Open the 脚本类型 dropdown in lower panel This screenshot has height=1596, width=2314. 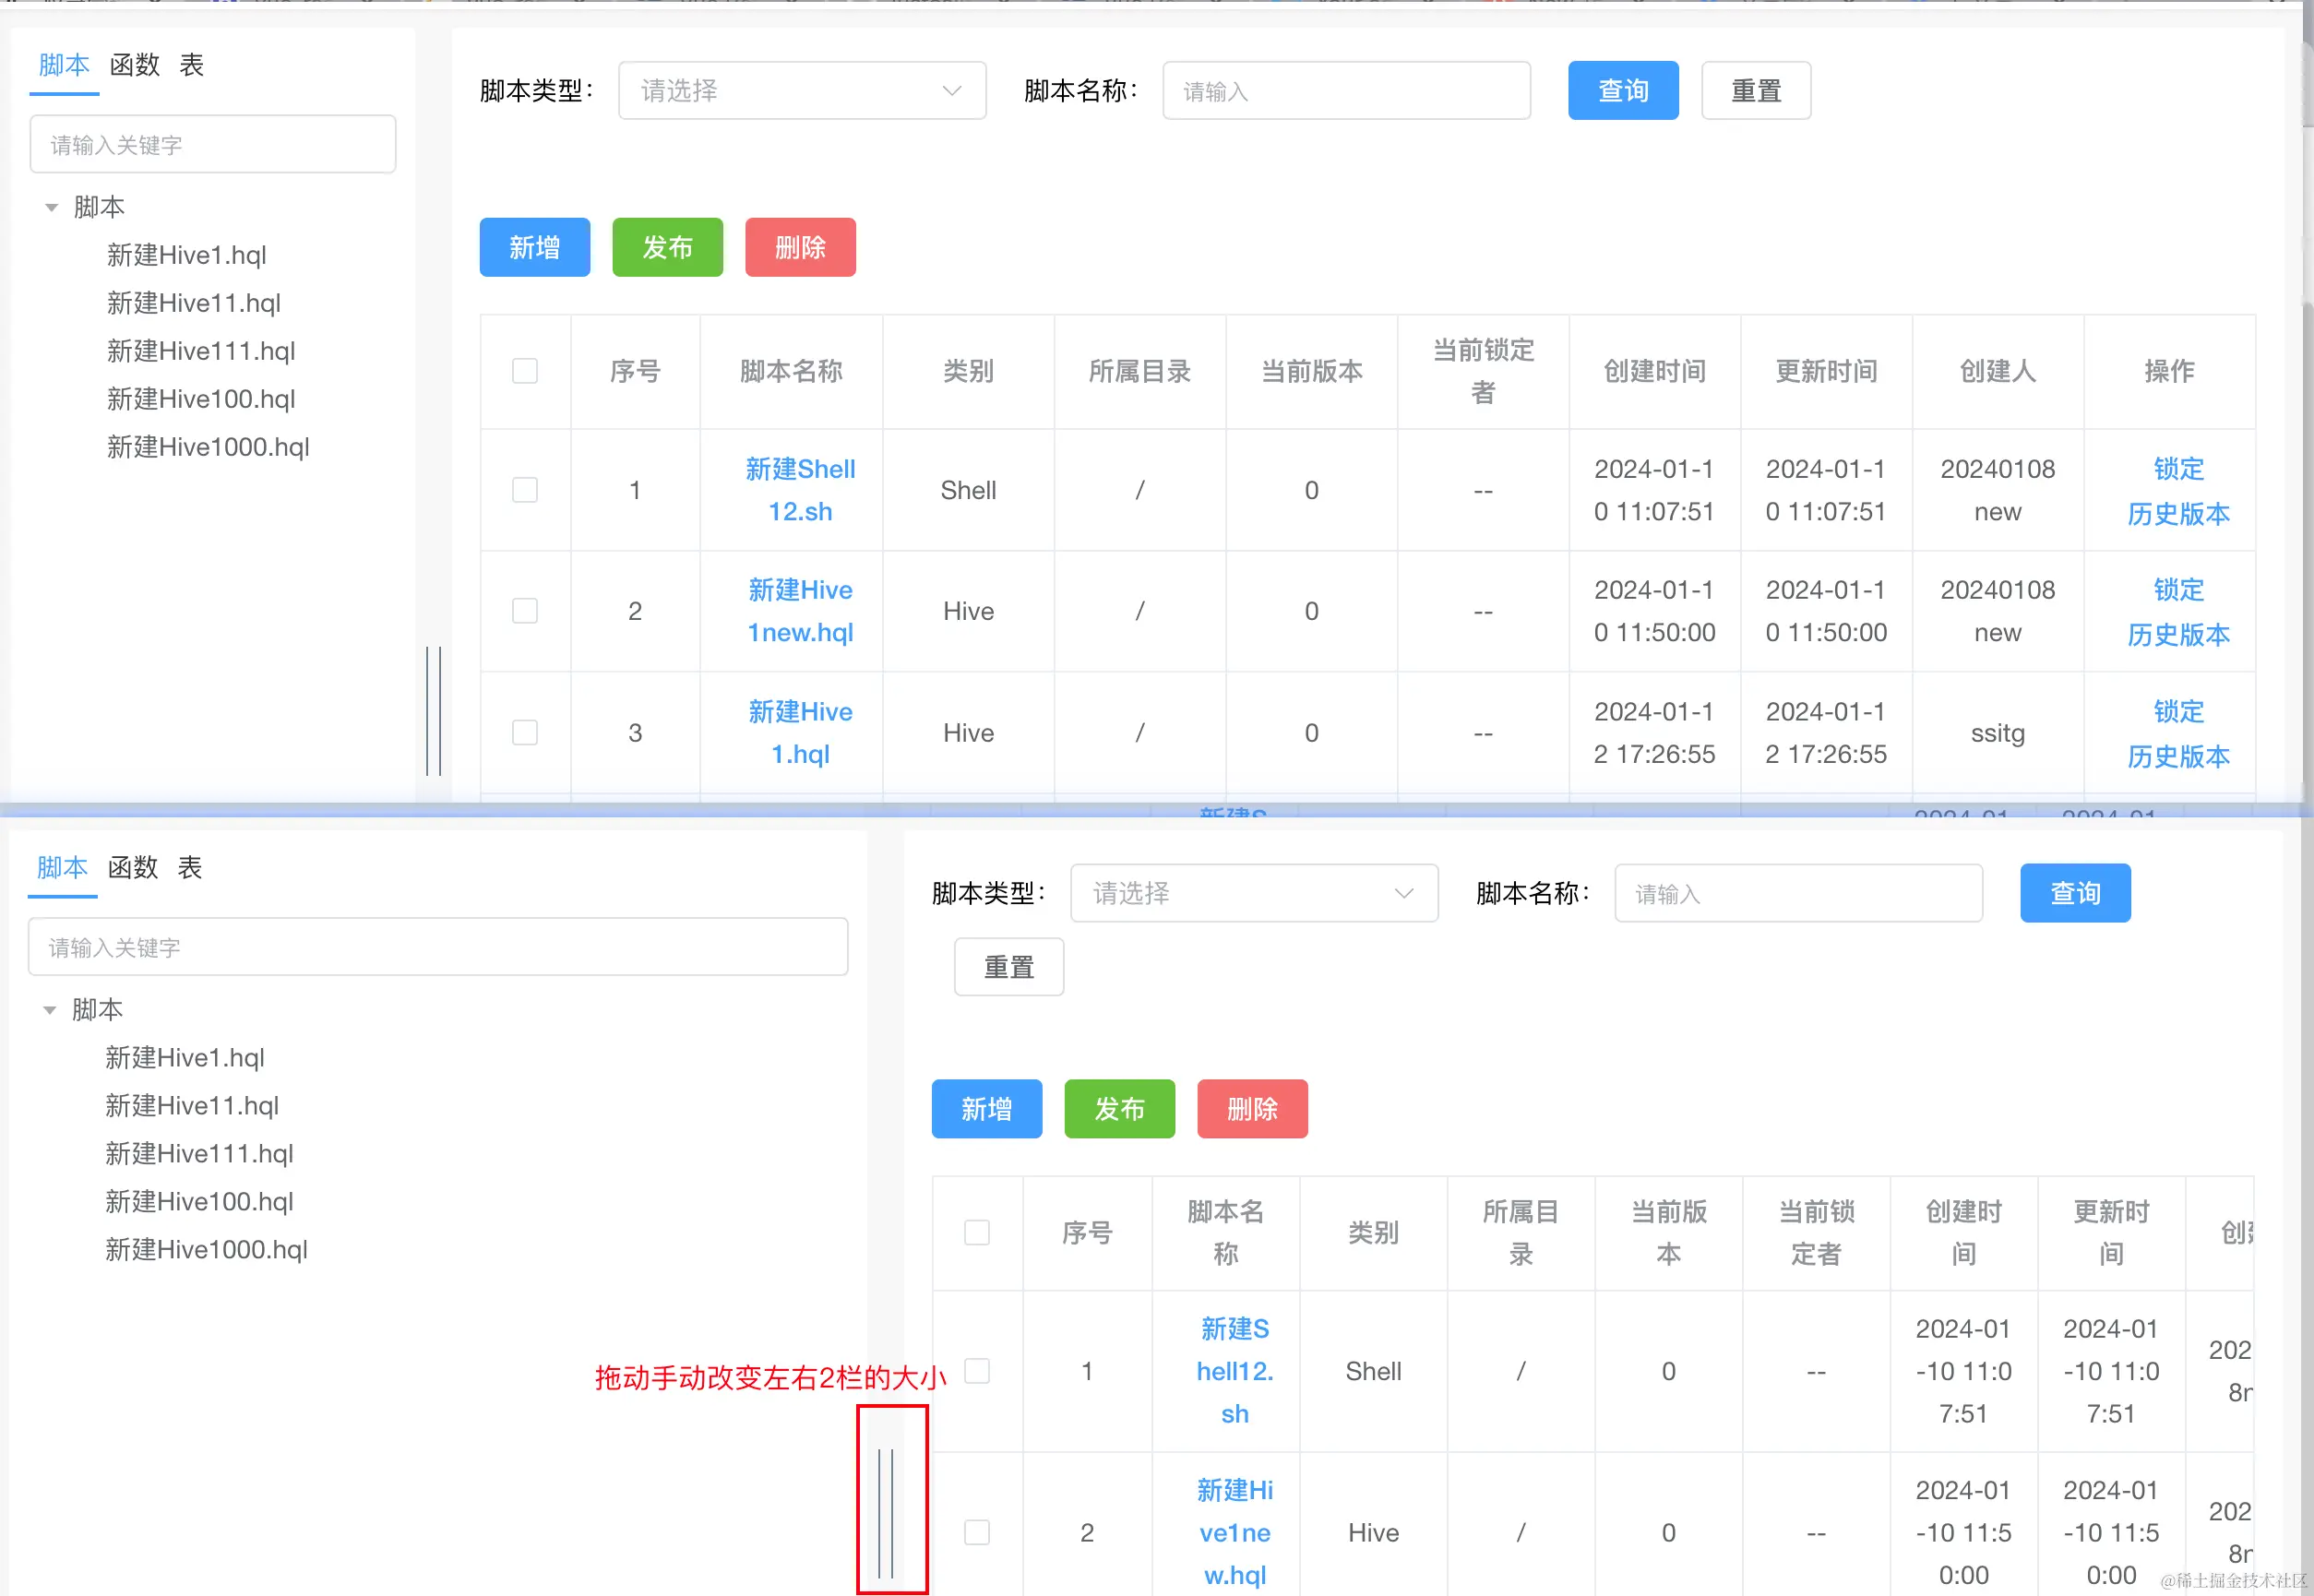[x=1253, y=893]
